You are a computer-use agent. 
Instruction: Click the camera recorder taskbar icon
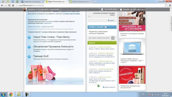tap(27, 95)
